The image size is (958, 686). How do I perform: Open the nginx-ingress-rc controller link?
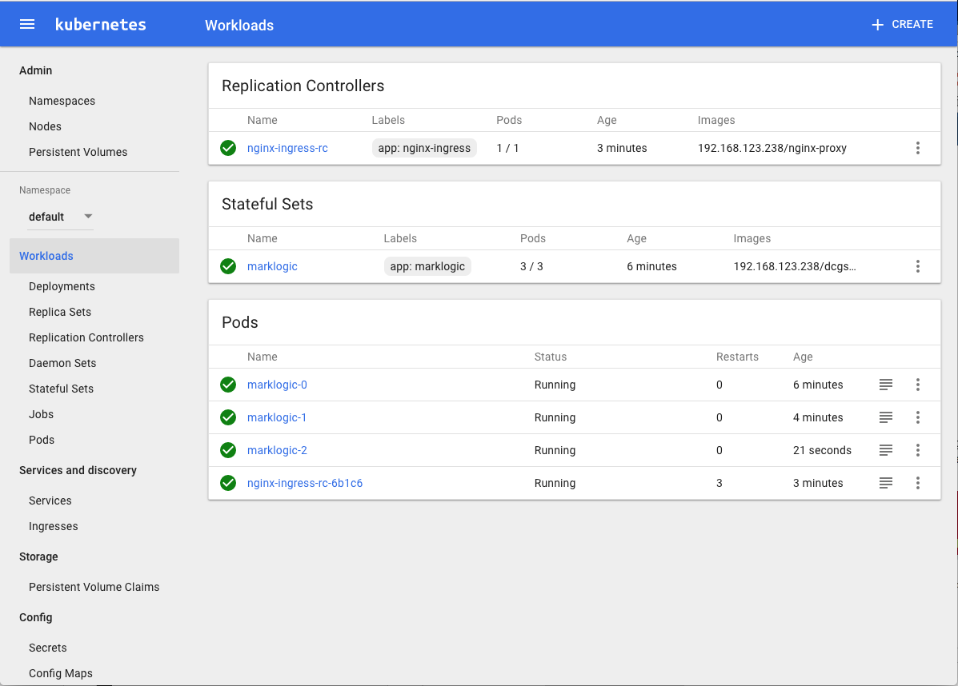point(287,148)
